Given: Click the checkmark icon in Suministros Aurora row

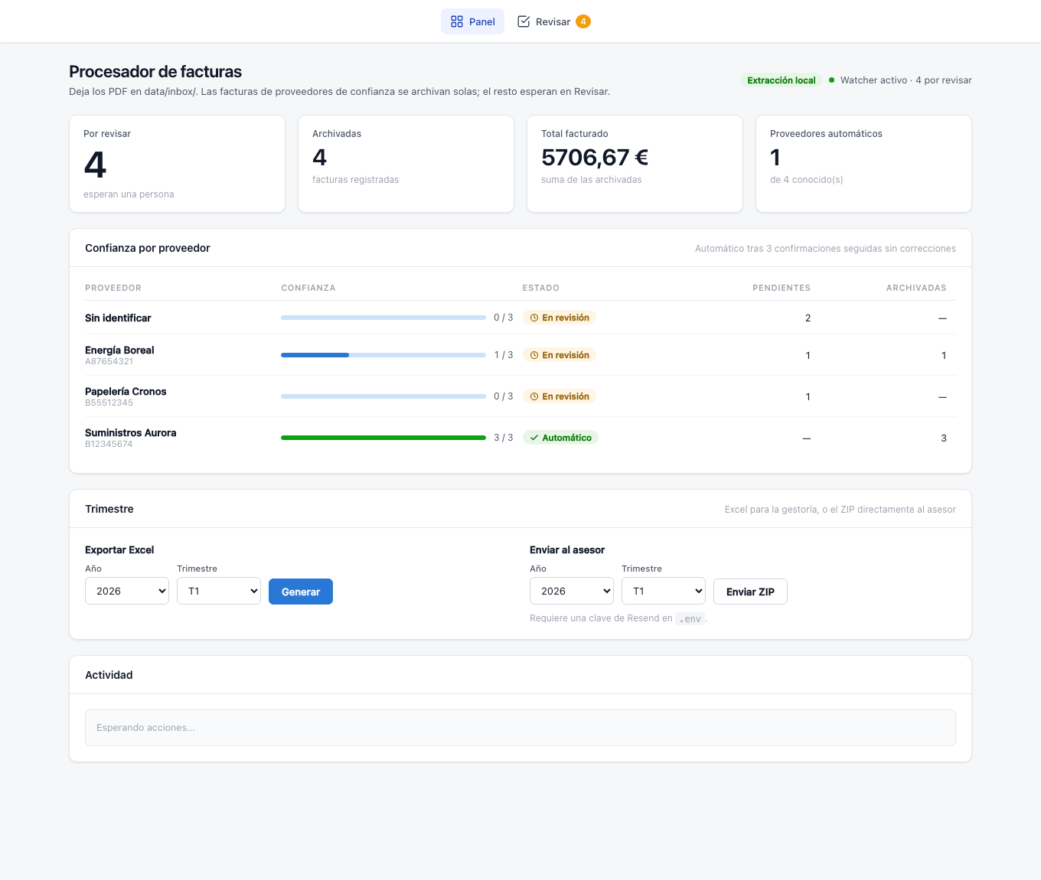Looking at the screenshot, I should pos(534,438).
